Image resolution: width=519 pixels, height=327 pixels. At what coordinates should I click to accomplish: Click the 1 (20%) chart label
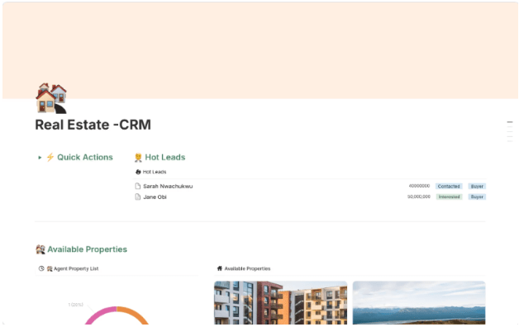tap(75, 305)
